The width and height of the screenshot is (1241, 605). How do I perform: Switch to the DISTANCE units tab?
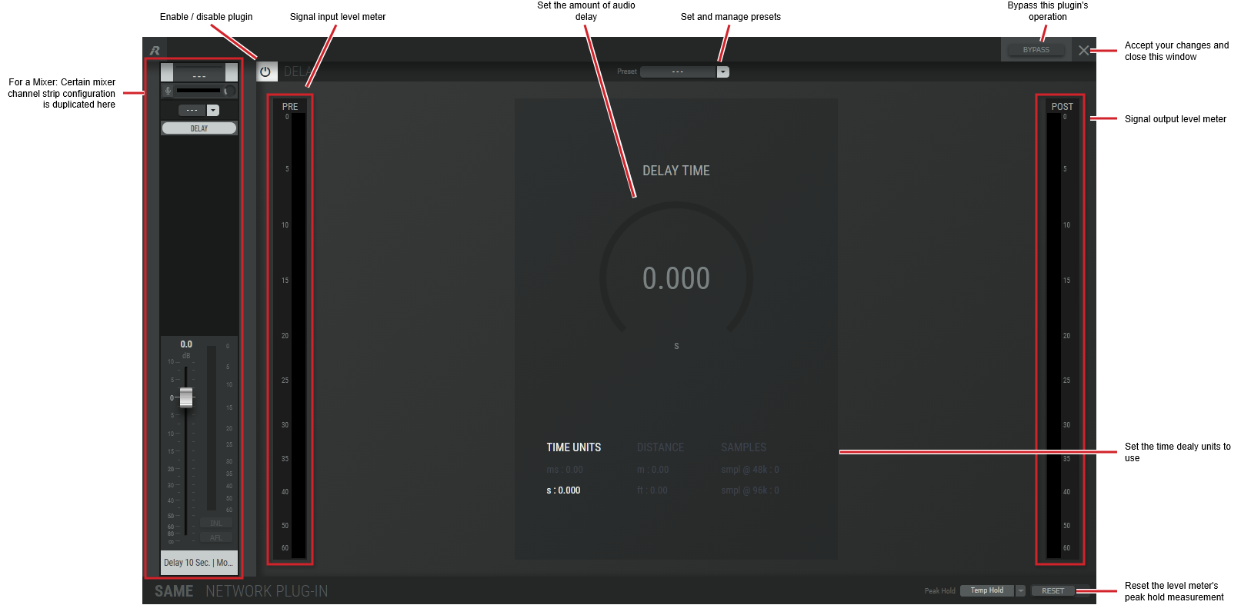pyautogui.click(x=660, y=447)
